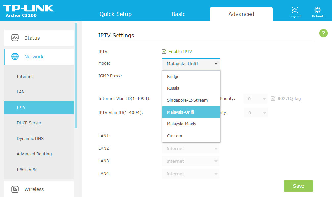Toggle the Enable IPTV checkbox
The height and width of the screenshot is (197, 332).
pos(164,51)
